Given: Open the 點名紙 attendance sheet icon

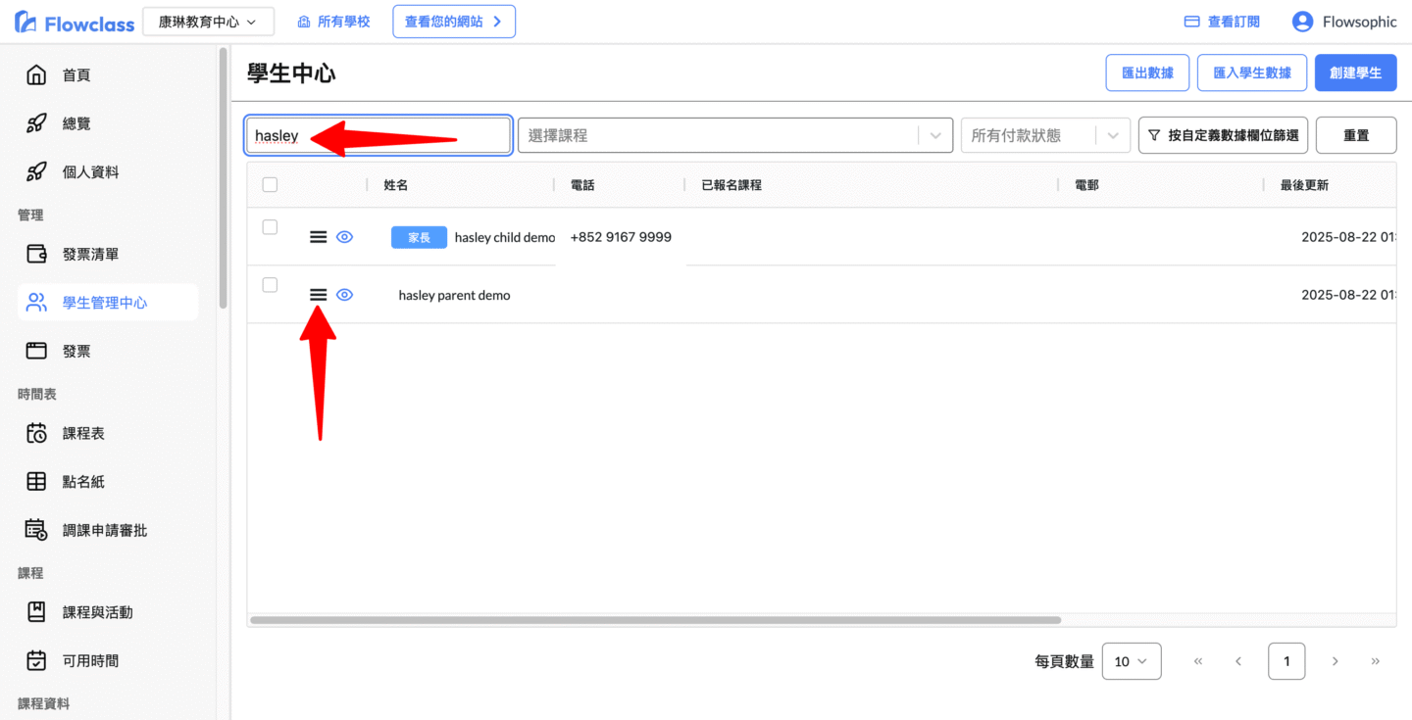Looking at the screenshot, I should 36,482.
